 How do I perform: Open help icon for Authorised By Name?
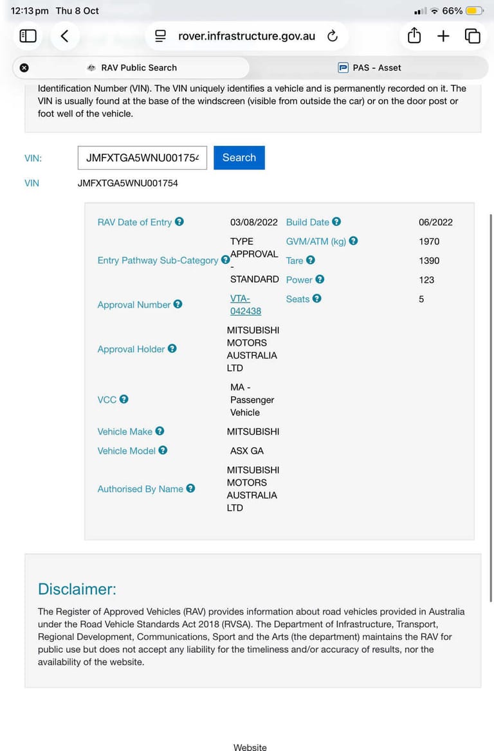point(190,488)
